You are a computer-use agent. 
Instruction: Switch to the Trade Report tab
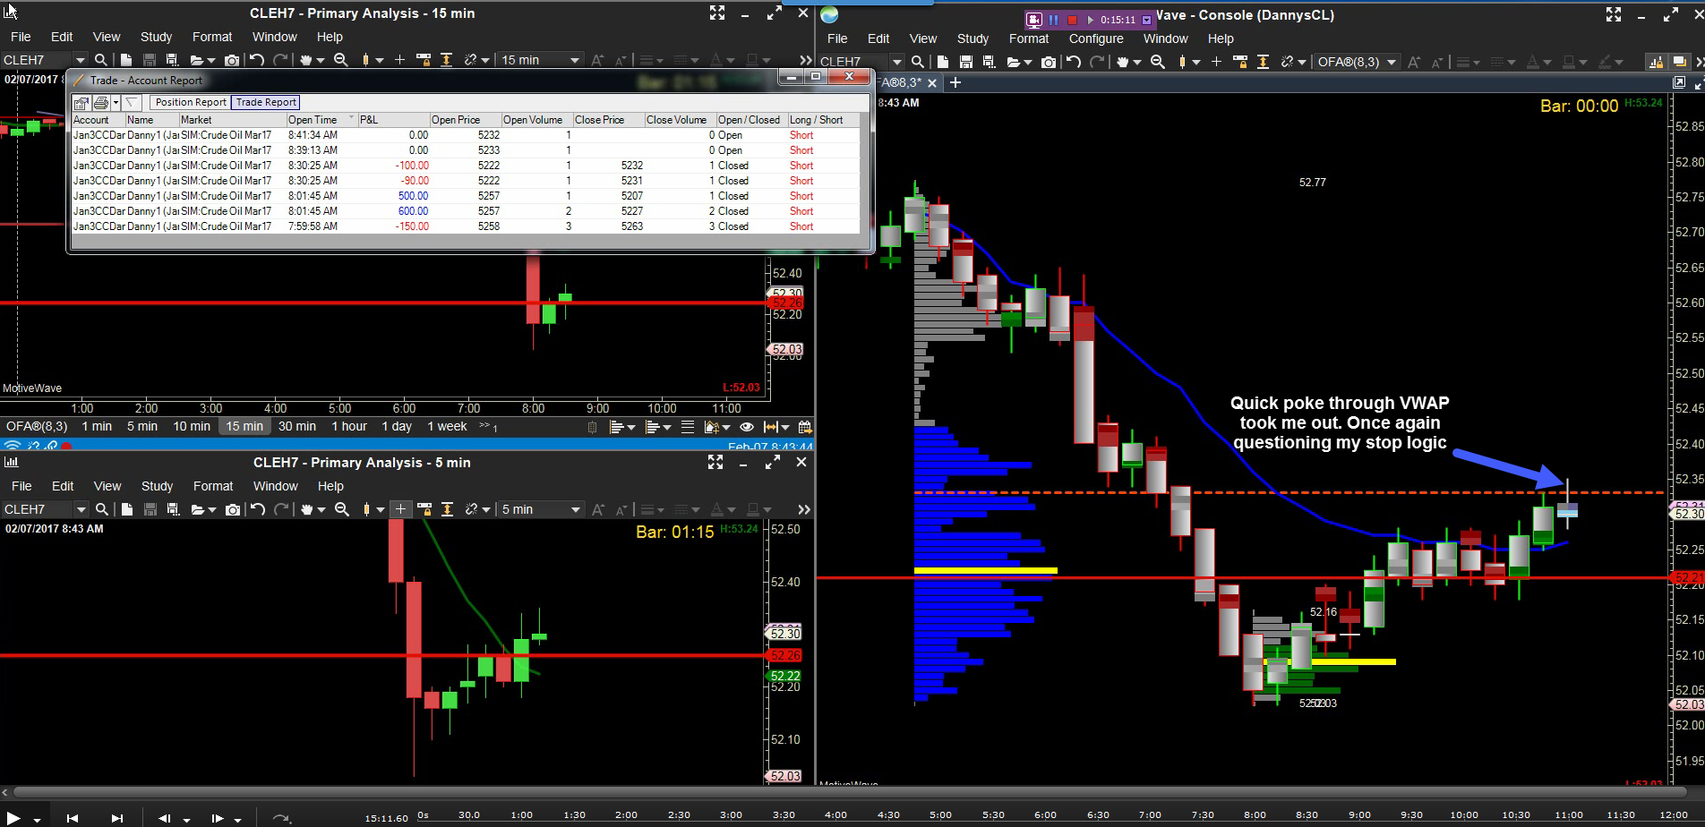click(266, 102)
